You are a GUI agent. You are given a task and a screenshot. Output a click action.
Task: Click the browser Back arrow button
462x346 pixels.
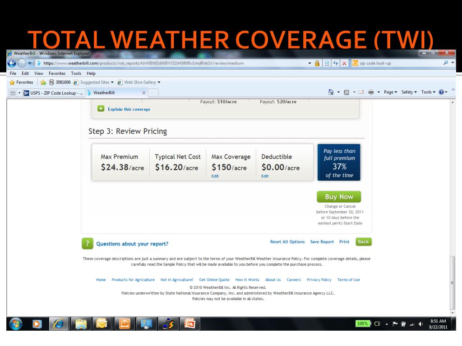pyautogui.click(x=12, y=63)
